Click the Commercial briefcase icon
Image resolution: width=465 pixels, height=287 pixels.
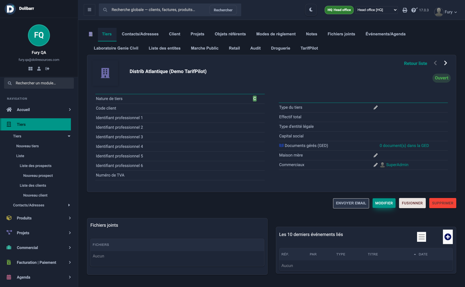coord(9,248)
